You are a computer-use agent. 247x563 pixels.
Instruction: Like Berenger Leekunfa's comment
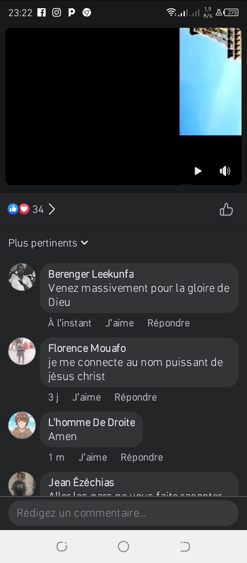click(x=119, y=323)
